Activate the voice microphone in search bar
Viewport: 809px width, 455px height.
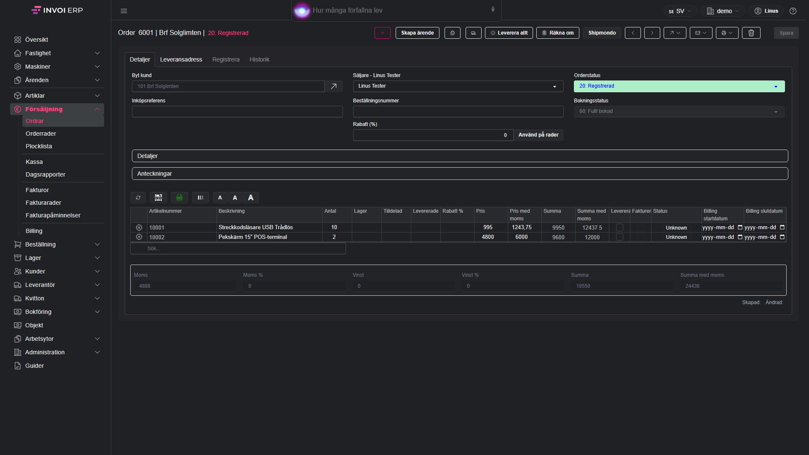click(493, 9)
